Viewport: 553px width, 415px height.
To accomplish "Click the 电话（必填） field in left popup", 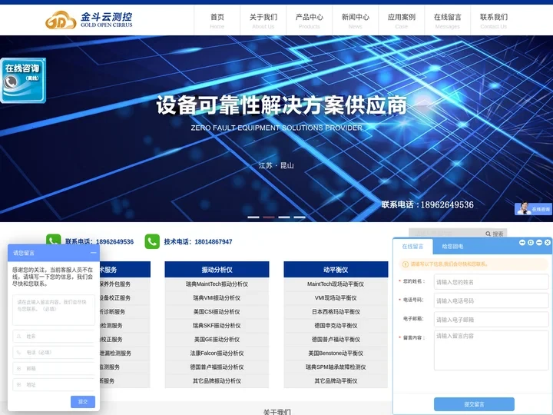I will point(54,352).
